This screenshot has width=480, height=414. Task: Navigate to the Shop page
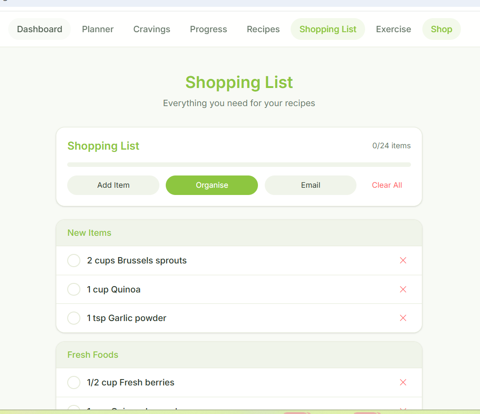pyautogui.click(x=441, y=29)
